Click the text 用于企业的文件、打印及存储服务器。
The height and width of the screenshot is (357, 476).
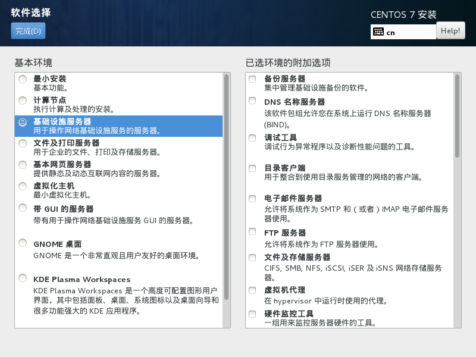97,152
